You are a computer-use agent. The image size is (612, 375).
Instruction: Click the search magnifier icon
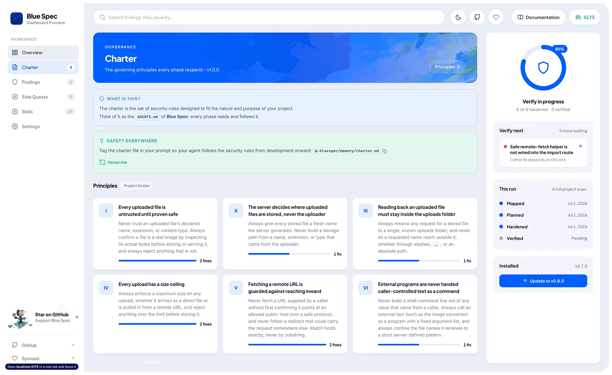[102, 17]
